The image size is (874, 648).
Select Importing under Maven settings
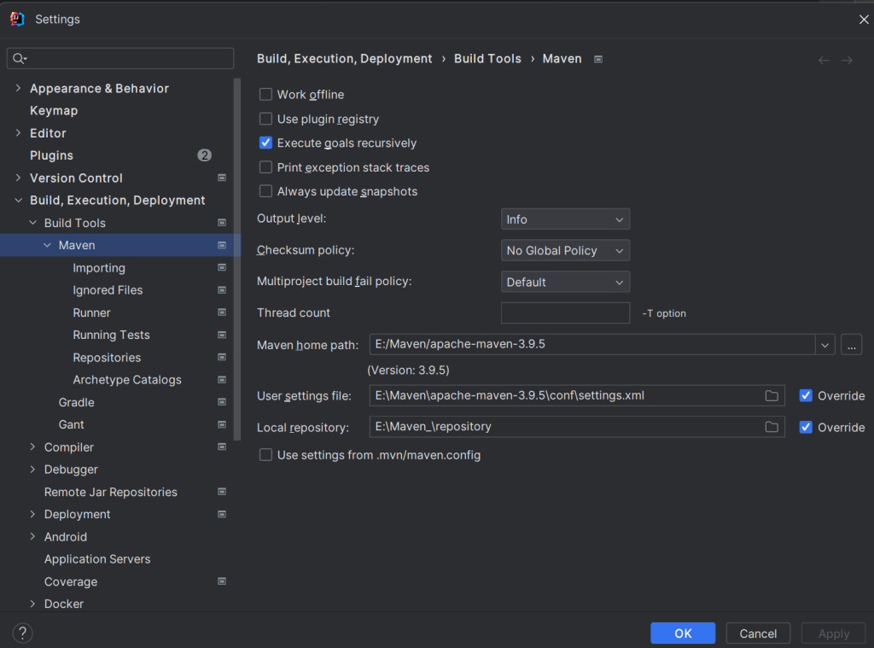point(99,268)
